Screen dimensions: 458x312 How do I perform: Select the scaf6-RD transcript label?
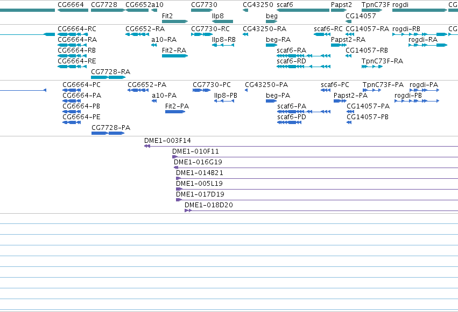(x=292, y=61)
